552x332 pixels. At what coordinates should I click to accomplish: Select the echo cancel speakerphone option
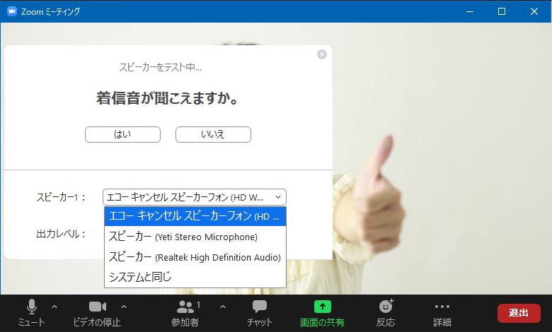point(195,216)
